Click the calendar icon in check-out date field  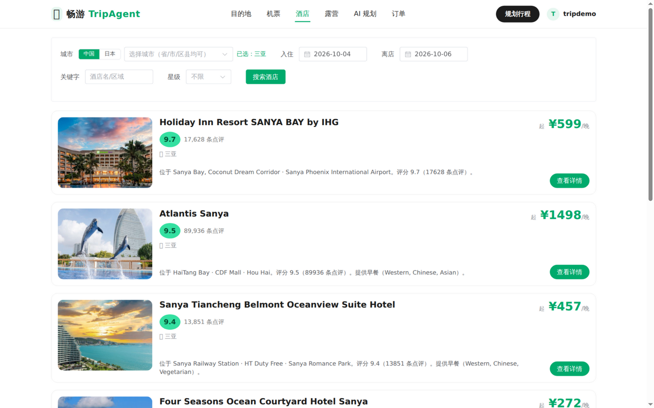(x=408, y=54)
